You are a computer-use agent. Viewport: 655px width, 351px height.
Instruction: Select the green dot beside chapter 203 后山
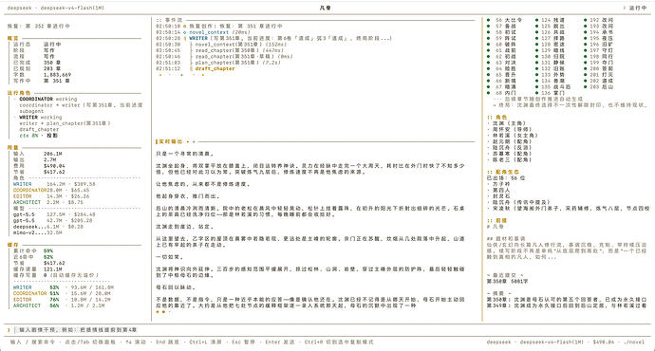pos(586,87)
